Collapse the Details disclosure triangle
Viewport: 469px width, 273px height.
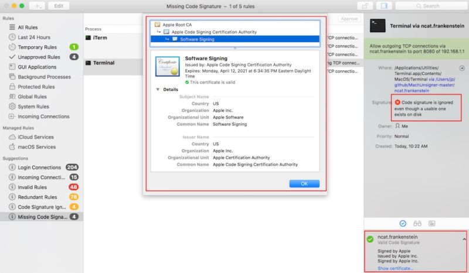158,90
